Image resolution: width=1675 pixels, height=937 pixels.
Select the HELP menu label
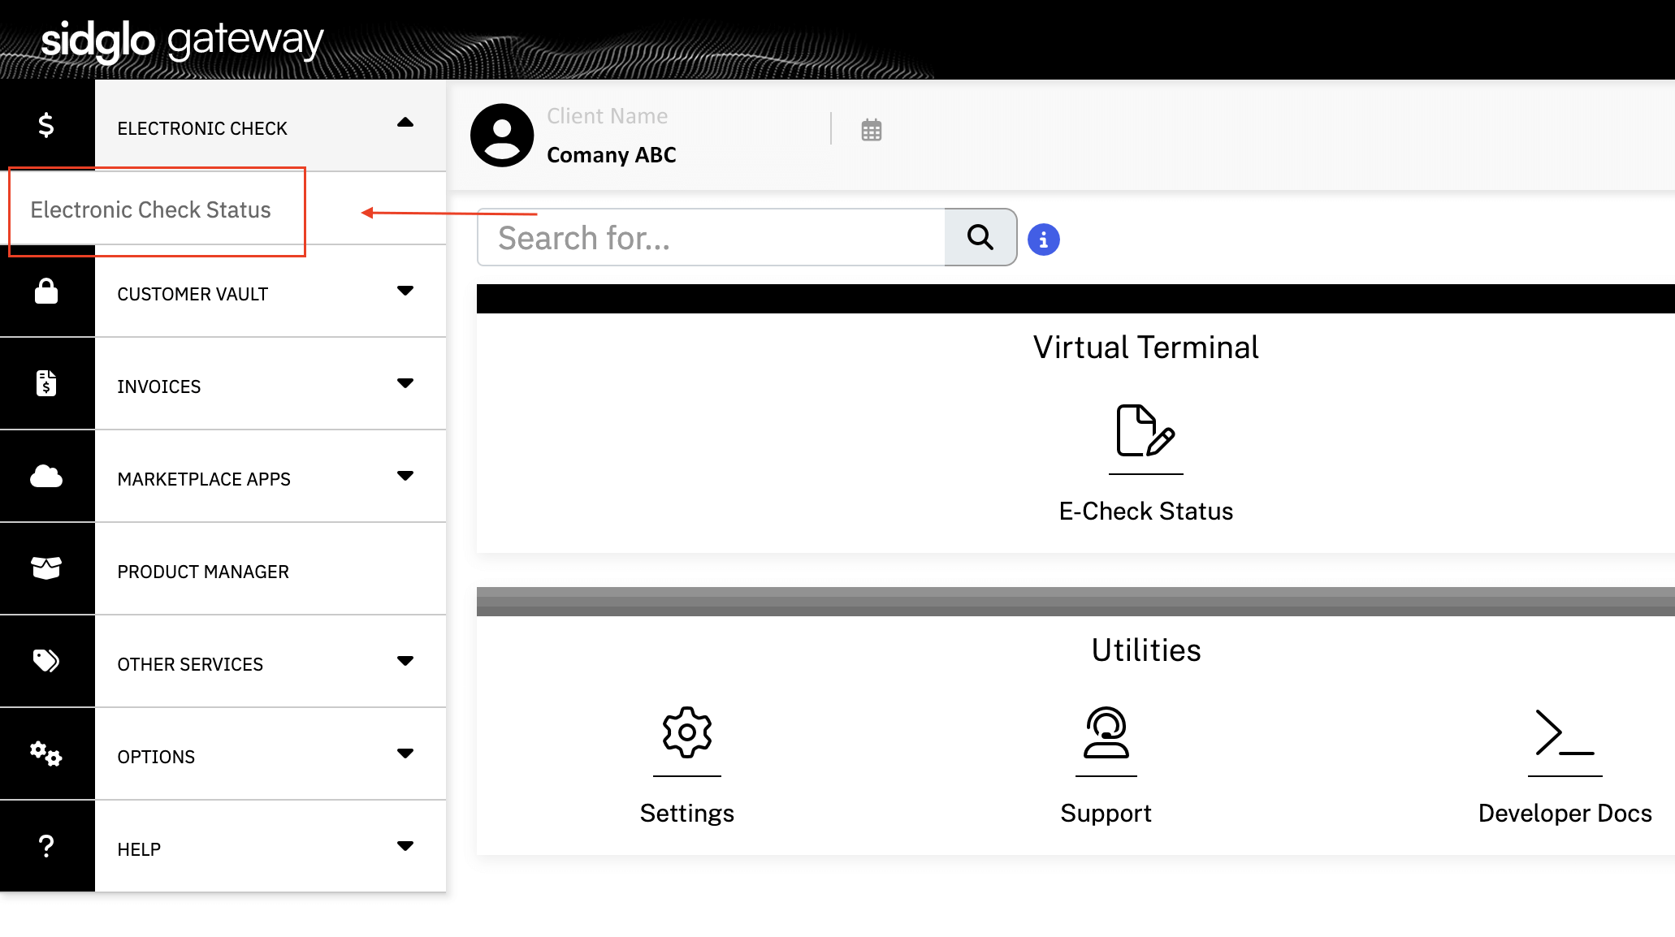click(139, 849)
